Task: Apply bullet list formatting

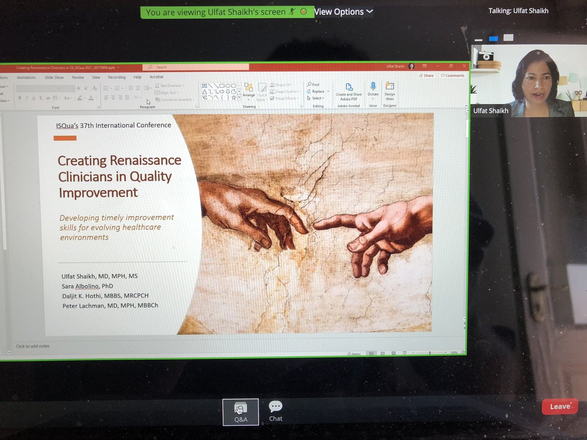Action: [x=107, y=88]
